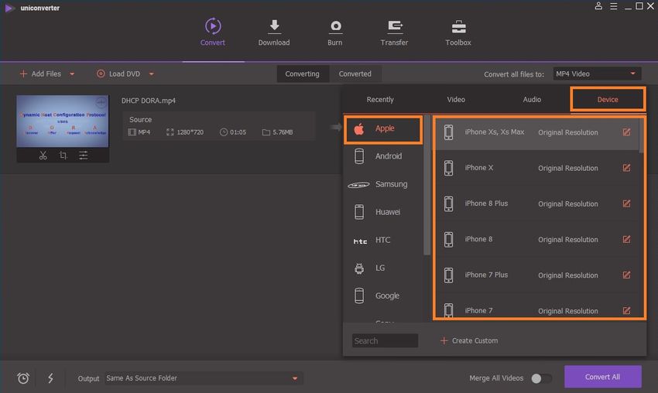Open the Convert section
Image resolution: width=658 pixels, height=393 pixels.
pos(213,32)
